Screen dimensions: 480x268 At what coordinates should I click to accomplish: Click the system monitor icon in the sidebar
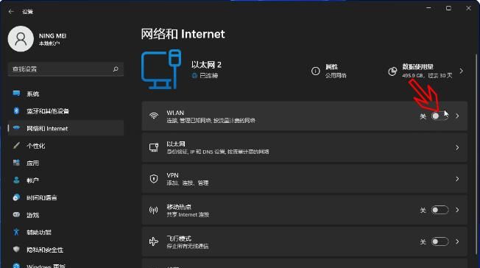16,93
